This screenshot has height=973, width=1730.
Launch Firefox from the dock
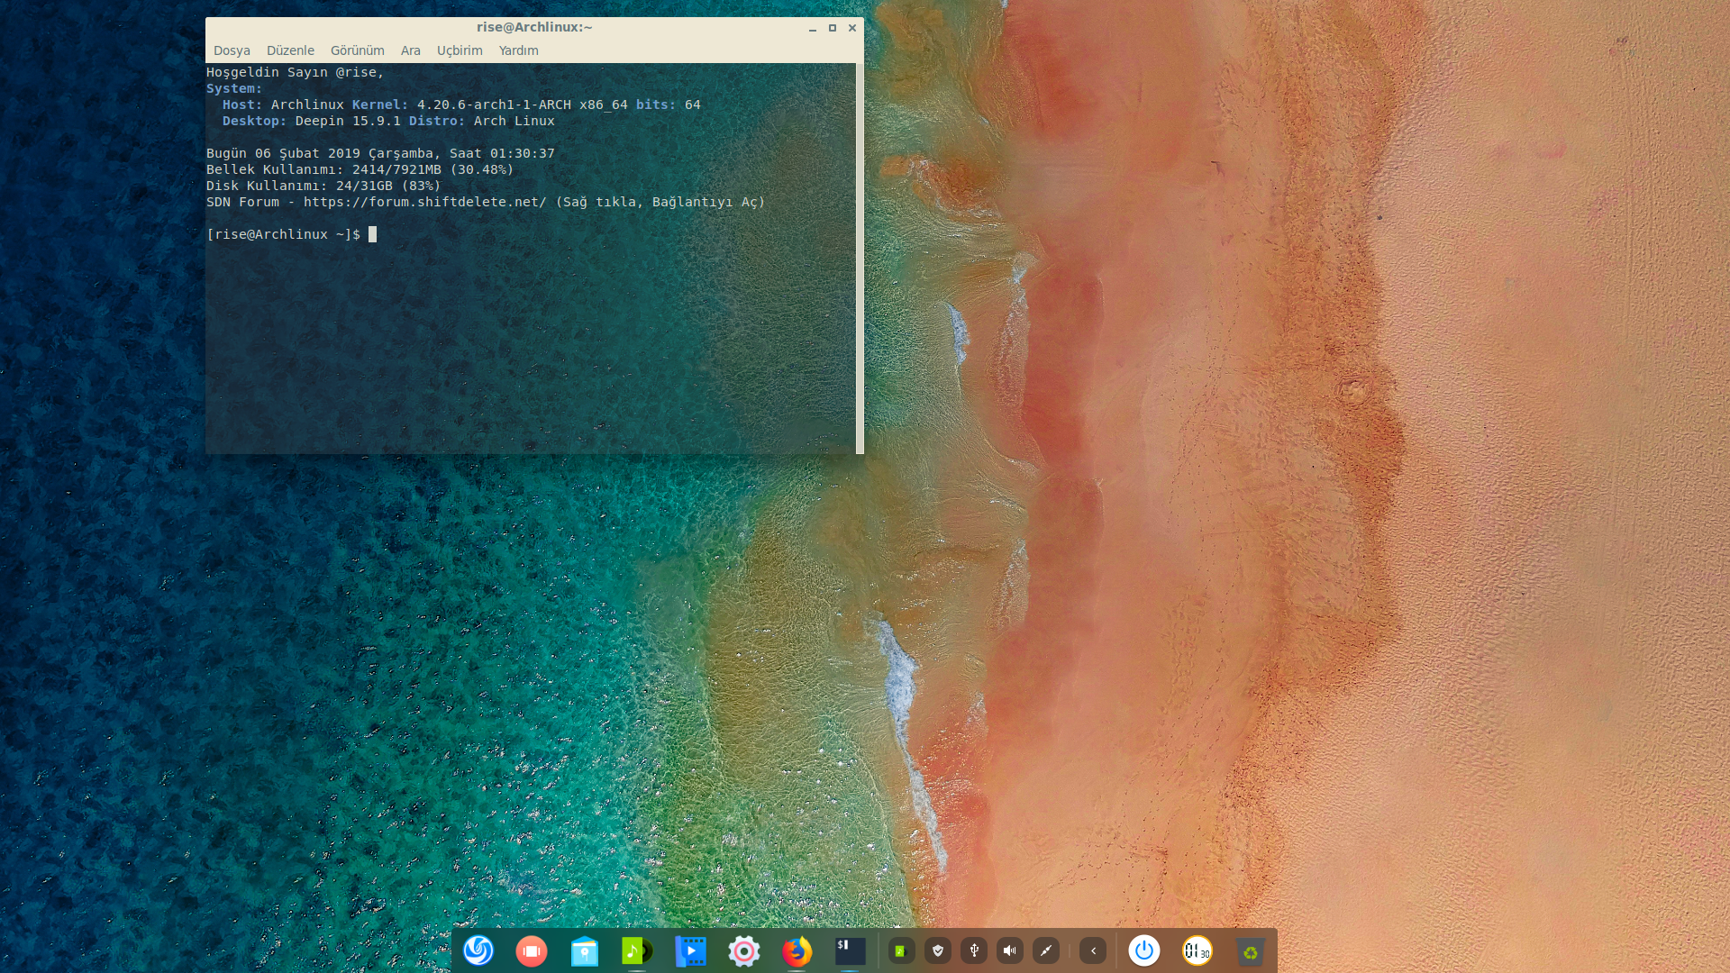coord(797,950)
